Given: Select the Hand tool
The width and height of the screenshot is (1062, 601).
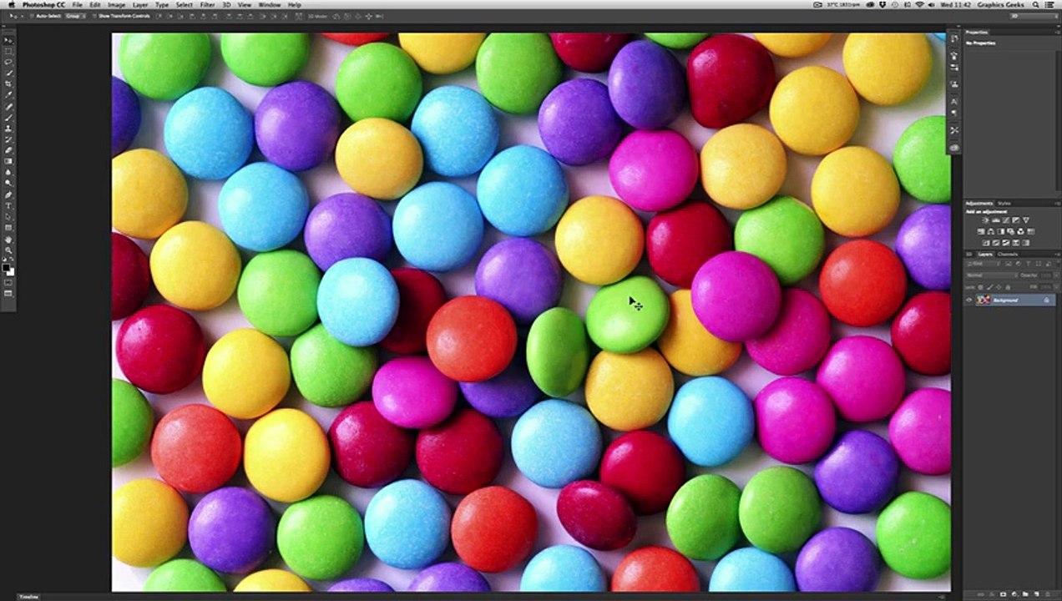Looking at the screenshot, I should click(8, 238).
